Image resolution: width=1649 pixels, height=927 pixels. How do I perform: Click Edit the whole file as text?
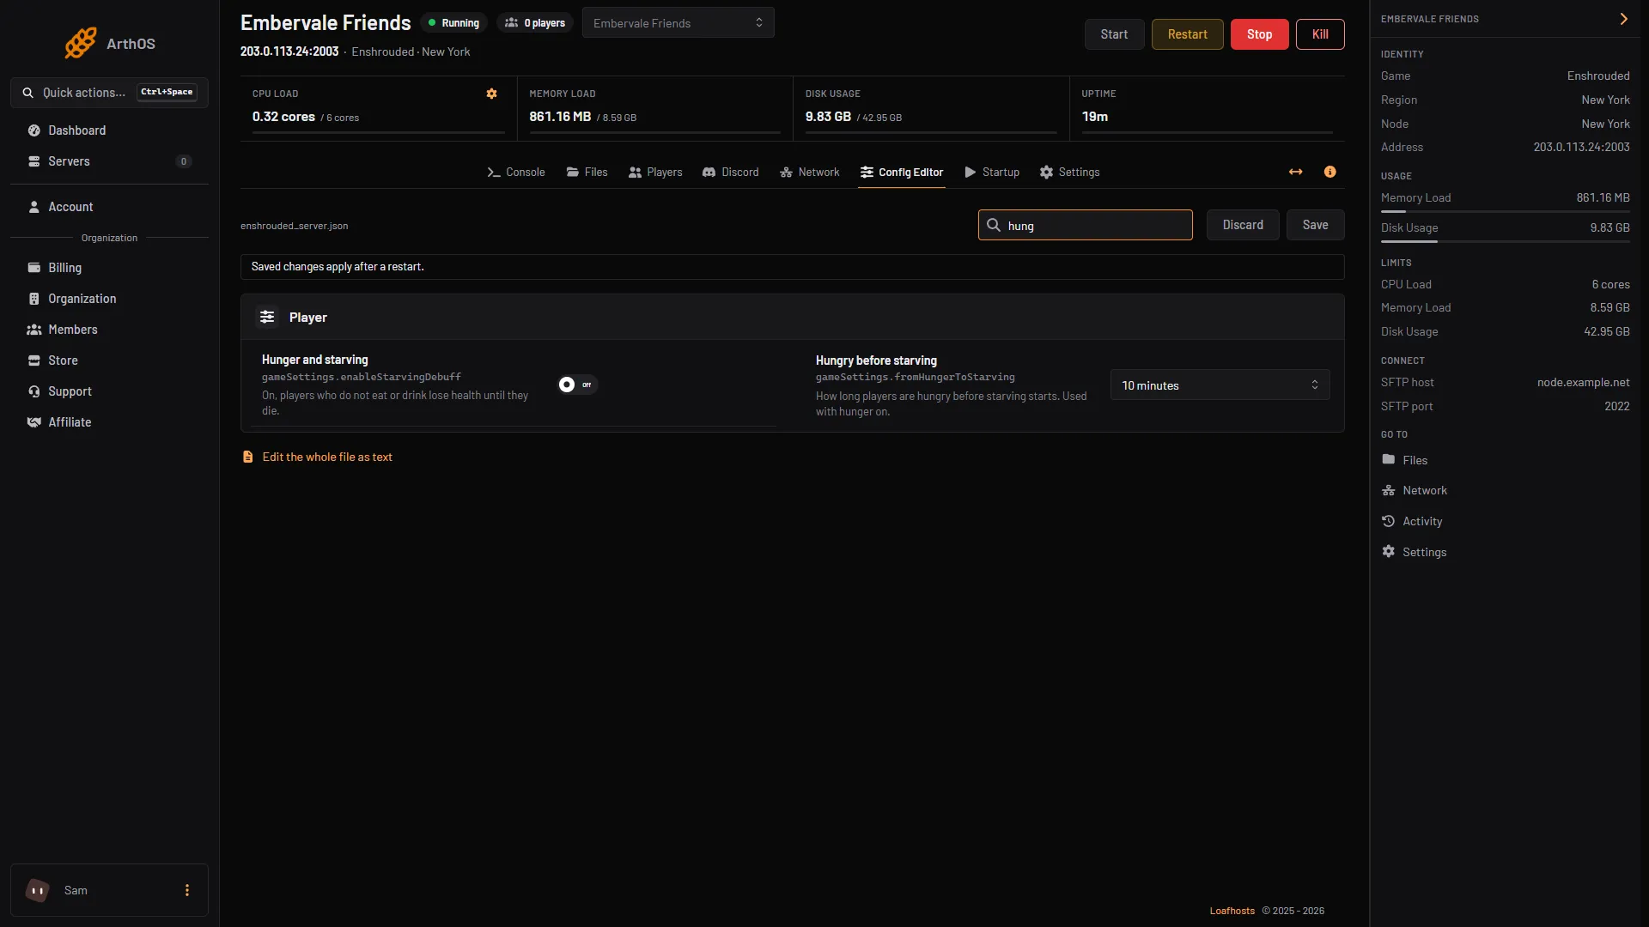tap(327, 457)
